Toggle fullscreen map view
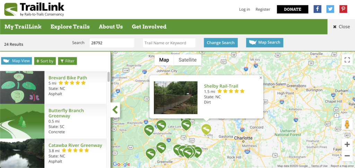355x168 pixels. click(347, 60)
